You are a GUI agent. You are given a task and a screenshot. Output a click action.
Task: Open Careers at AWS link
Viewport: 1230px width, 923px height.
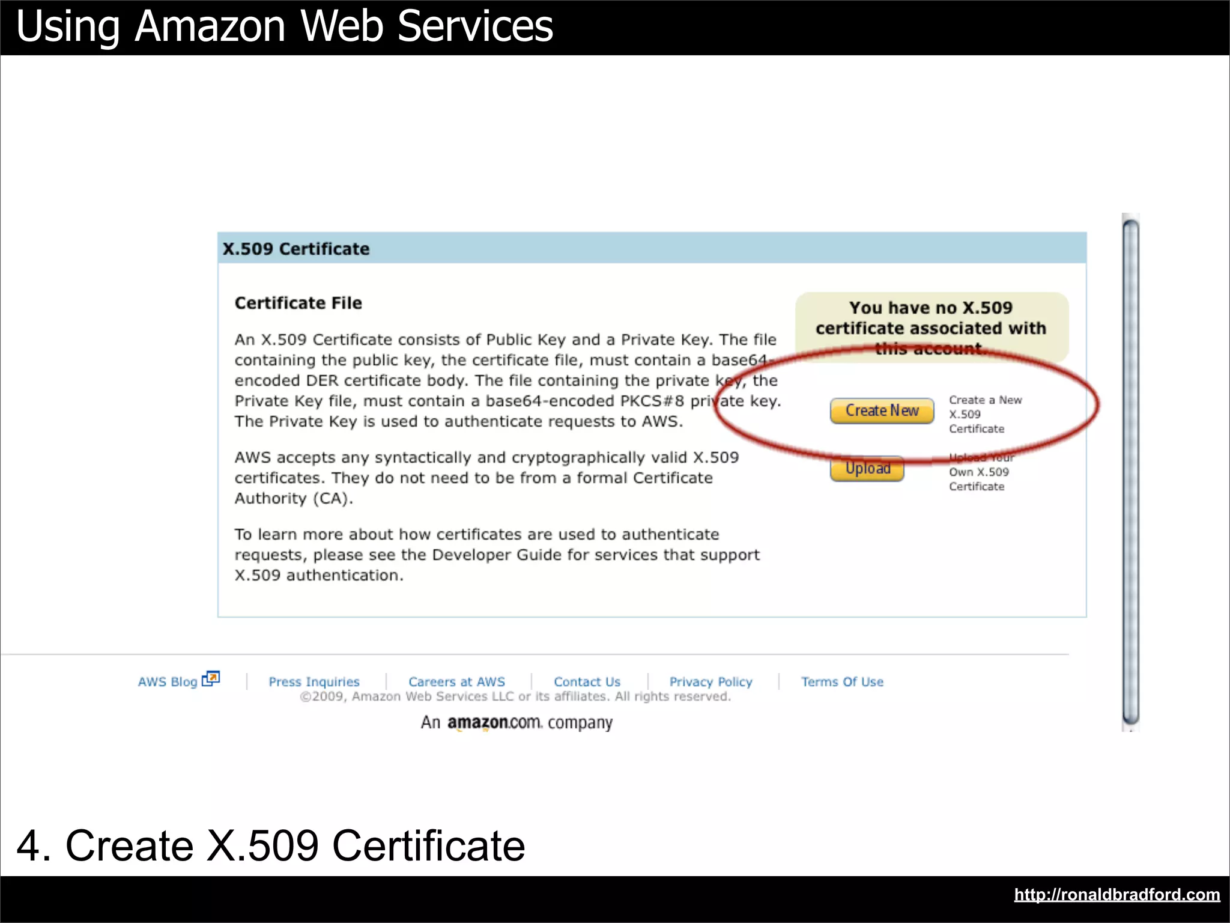click(x=456, y=681)
